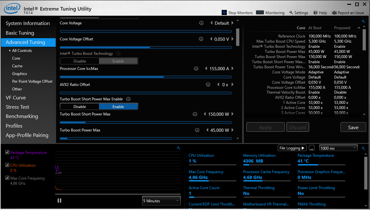Click the Discard button
Image resolution: width=370 pixels, height=210 pixels.
[x=298, y=127]
